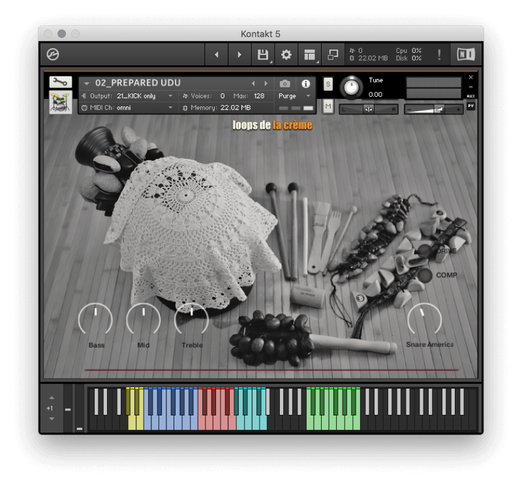Click the Snare America knob
522x486 pixels.
tap(425, 319)
